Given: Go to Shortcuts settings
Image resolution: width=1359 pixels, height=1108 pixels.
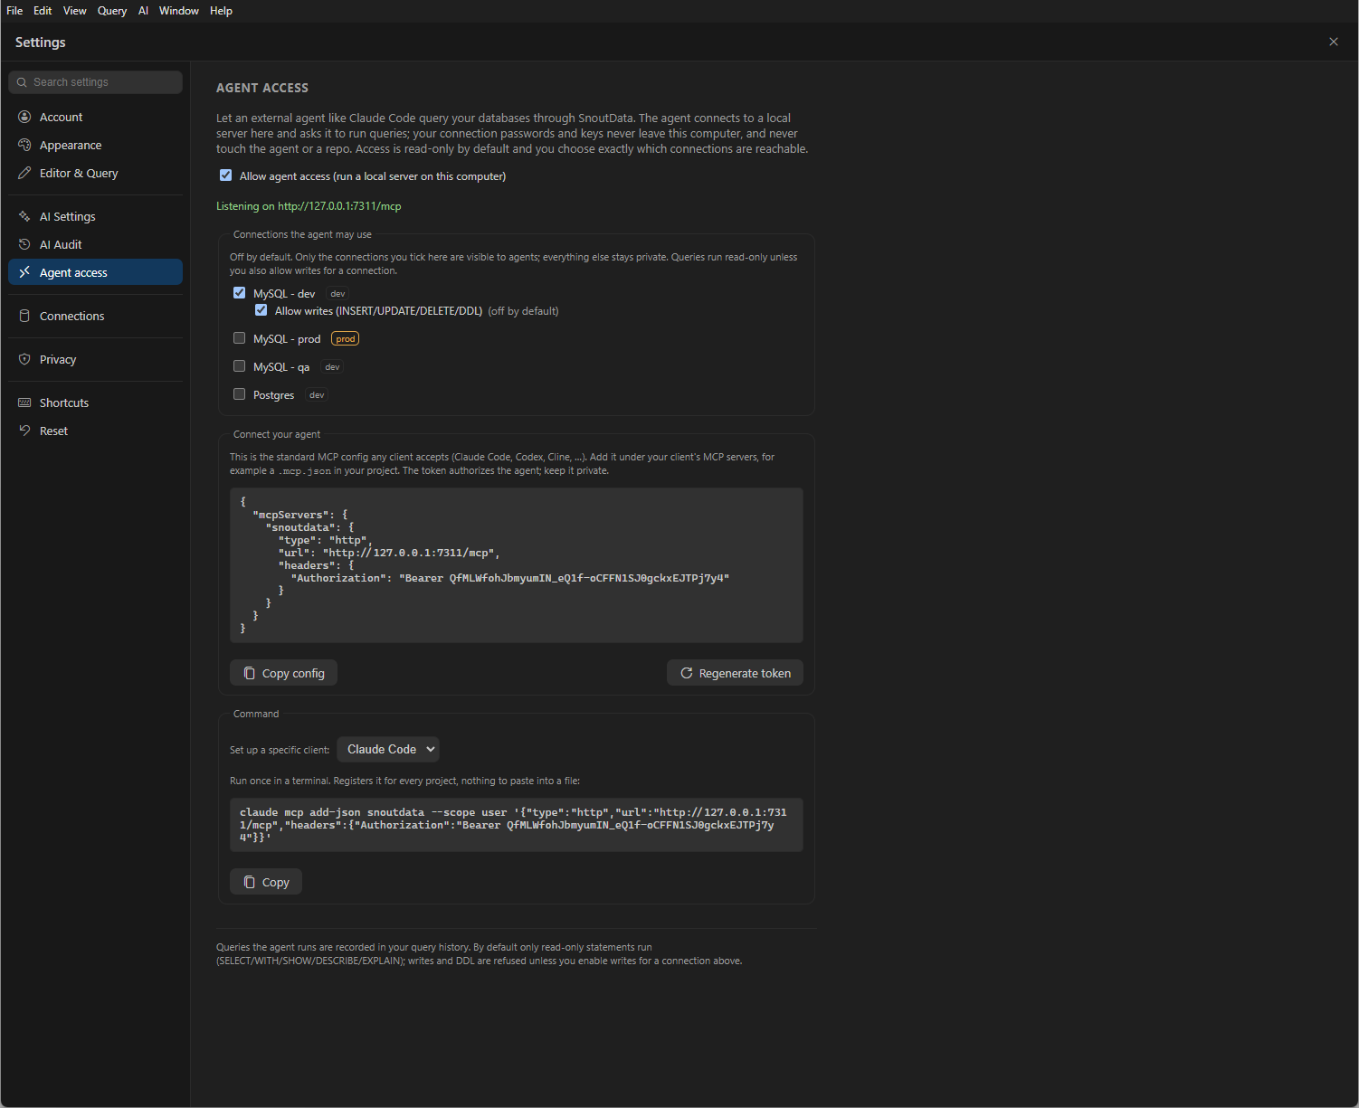Looking at the screenshot, I should click(95, 402).
